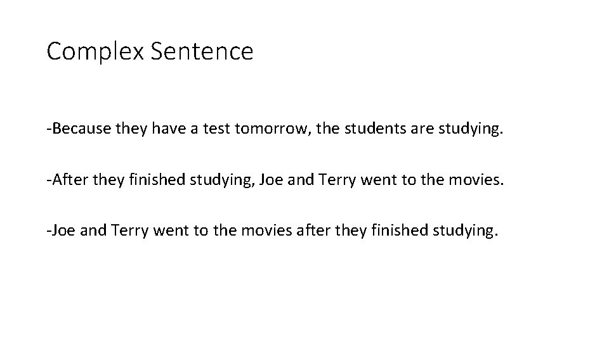Click "movies" in the last sentence
609x342 pixels.
click(266, 231)
